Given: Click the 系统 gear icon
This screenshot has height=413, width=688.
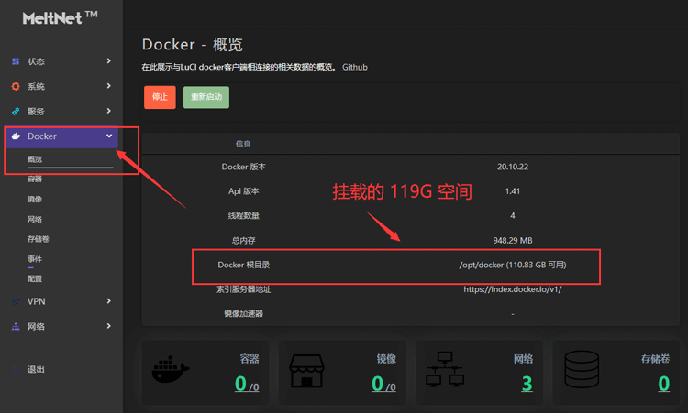Looking at the screenshot, I should (16, 86).
